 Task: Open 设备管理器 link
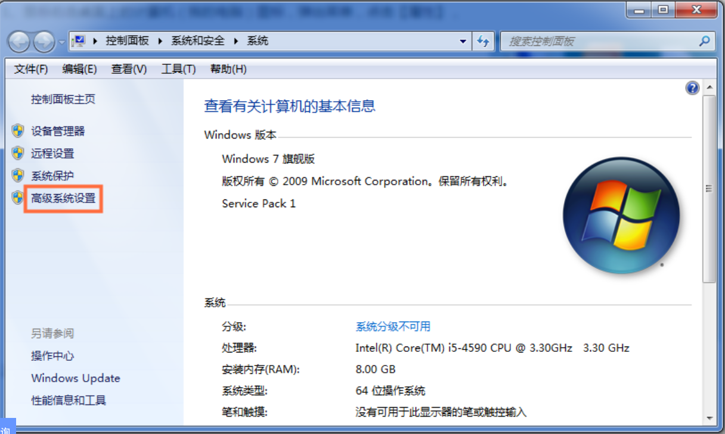58,132
